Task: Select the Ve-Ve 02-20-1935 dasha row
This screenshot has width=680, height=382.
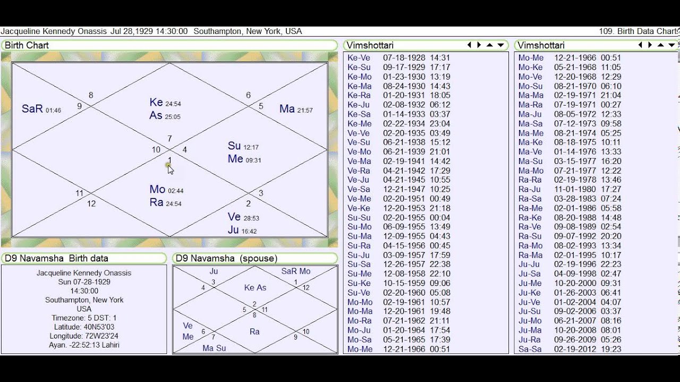Action: pyautogui.click(x=399, y=133)
